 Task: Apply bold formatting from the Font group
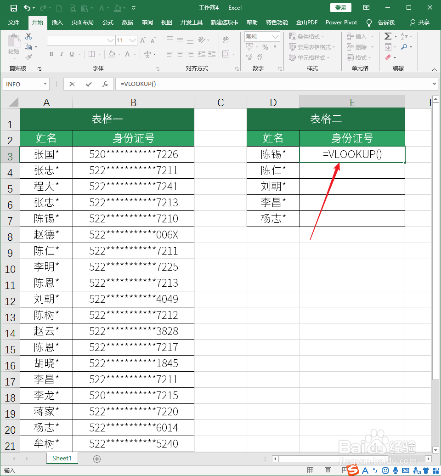pyautogui.click(x=51, y=54)
